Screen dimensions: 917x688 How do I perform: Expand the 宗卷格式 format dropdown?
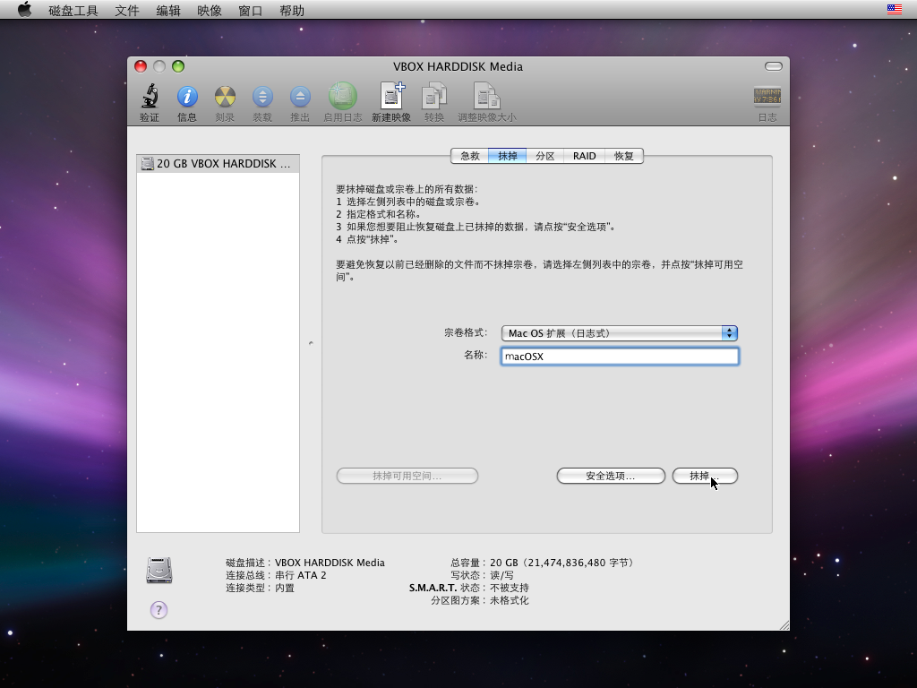(620, 333)
